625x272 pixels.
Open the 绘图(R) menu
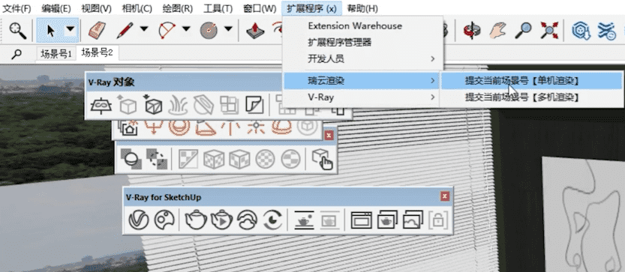click(x=177, y=8)
